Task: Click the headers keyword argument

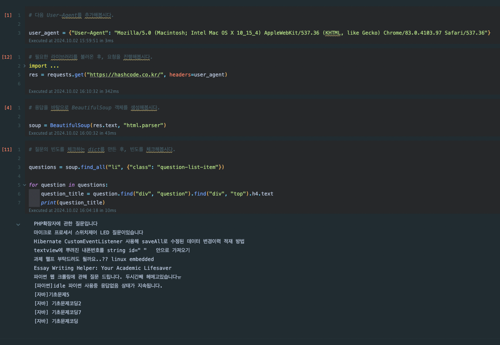Action: (180, 75)
